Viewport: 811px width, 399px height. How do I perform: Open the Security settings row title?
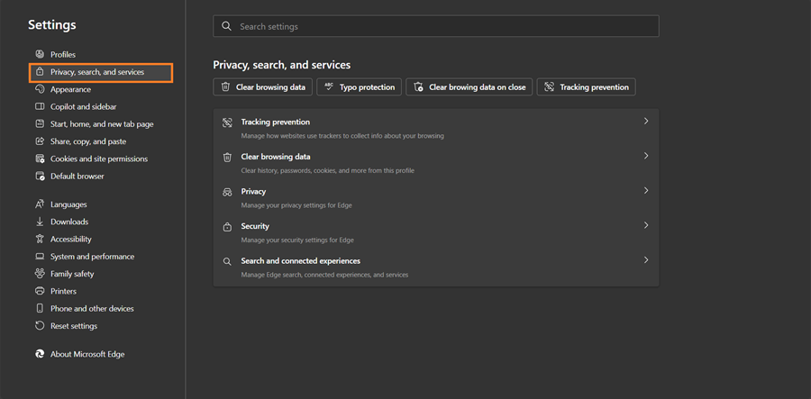click(x=255, y=226)
